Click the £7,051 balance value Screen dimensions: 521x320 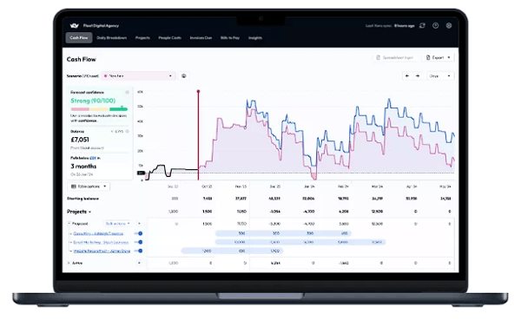coord(80,140)
